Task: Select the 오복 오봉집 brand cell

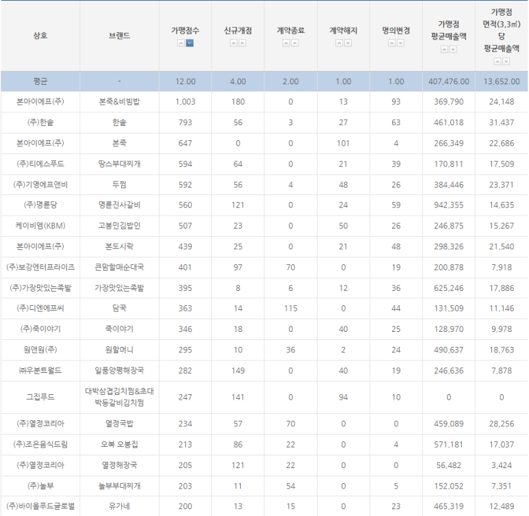Action: tap(120, 444)
